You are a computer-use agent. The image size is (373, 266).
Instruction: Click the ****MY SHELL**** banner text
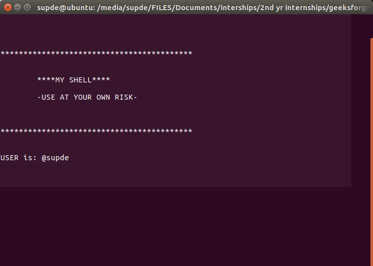(x=74, y=80)
